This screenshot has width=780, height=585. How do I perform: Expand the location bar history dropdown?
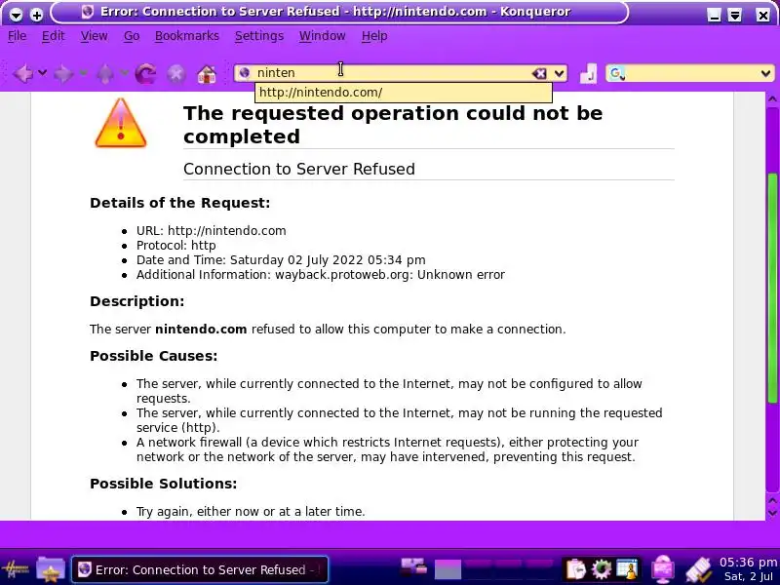[x=559, y=74]
